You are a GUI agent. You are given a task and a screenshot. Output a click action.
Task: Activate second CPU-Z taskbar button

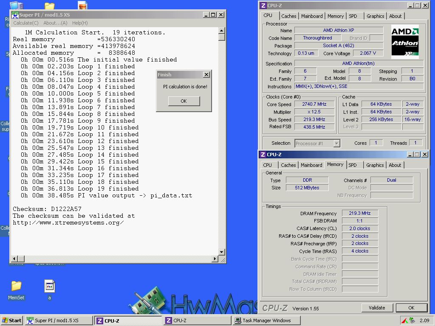[x=197, y=320]
